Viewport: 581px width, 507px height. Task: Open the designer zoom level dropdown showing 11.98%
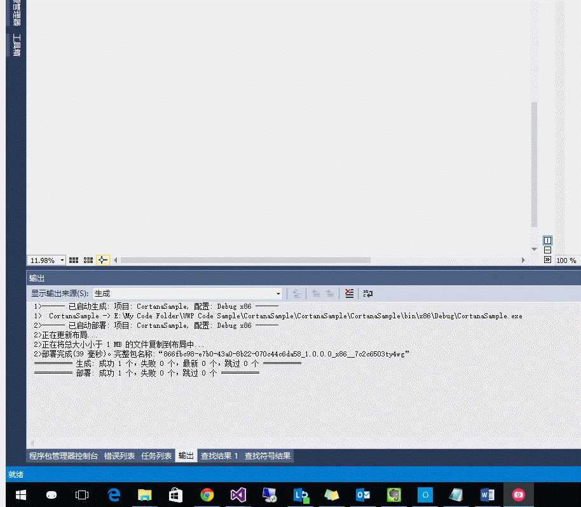(x=46, y=260)
